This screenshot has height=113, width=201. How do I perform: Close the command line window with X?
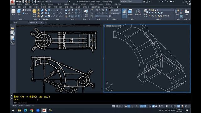pyautogui.click(x=11, y=95)
